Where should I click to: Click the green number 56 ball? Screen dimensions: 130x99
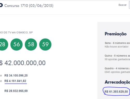(x=16, y=44)
